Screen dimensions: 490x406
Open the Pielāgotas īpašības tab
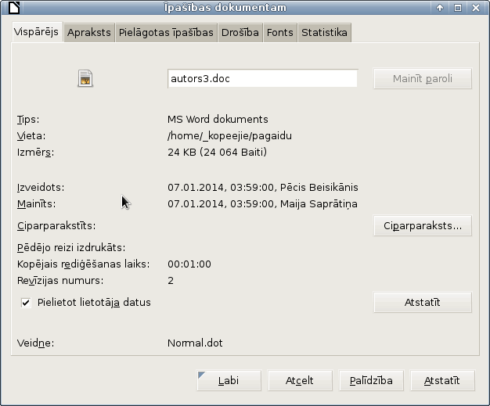(166, 33)
